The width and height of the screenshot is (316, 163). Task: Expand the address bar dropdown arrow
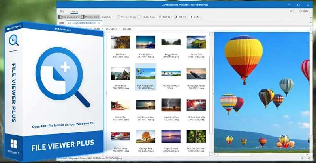pyautogui.click(x=310, y=29)
